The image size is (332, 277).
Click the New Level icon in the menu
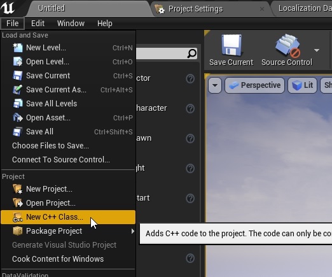pos(18,48)
